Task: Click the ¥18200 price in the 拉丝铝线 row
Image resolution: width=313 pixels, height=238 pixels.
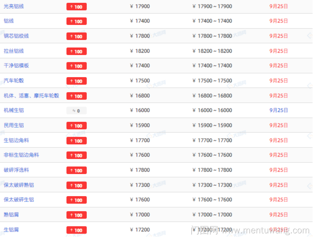Action: click(140, 51)
